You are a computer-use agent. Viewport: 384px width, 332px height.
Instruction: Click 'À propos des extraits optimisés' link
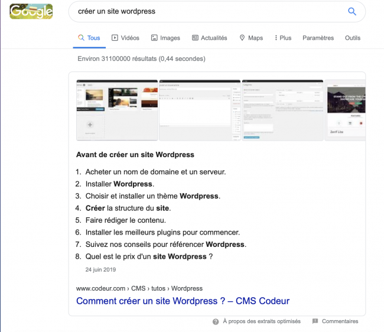click(261, 321)
